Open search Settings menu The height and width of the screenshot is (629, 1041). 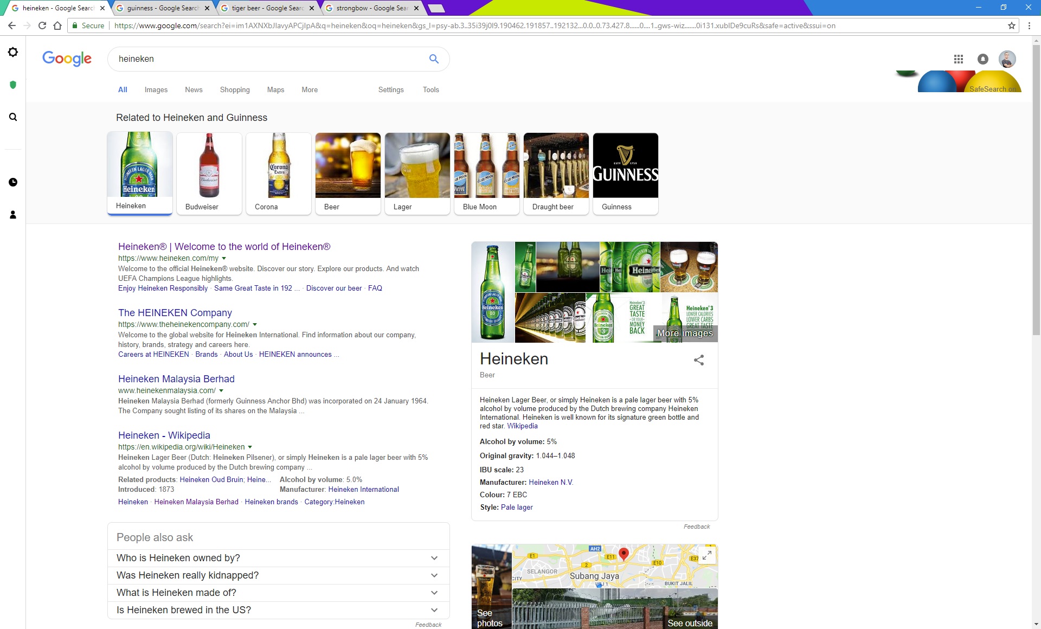391,90
